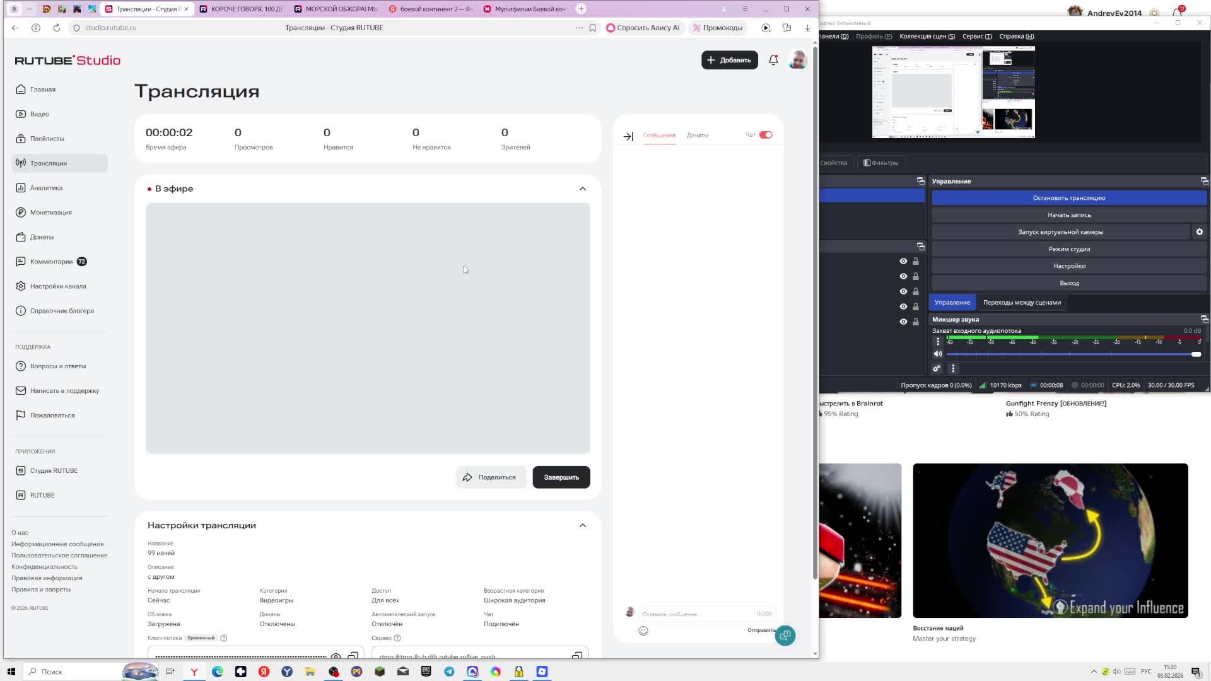Open advanced audio properties gear in the mixer
Screen dimensions: 1211x681
click(x=937, y=369)
